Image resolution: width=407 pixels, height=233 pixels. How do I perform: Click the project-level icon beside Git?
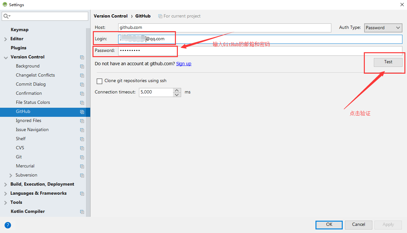pos(82,157)
